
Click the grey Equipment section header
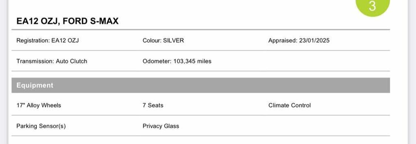click(201, 85)
